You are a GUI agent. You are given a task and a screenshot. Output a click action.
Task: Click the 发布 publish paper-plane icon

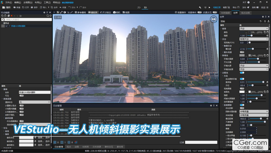pyautogui.click(x=248, y=7)
